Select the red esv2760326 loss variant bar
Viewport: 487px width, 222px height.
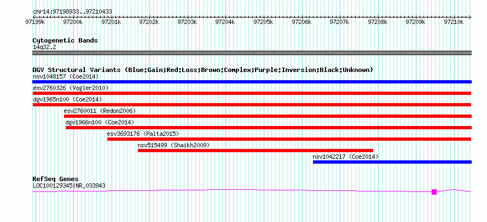point(252,93)
